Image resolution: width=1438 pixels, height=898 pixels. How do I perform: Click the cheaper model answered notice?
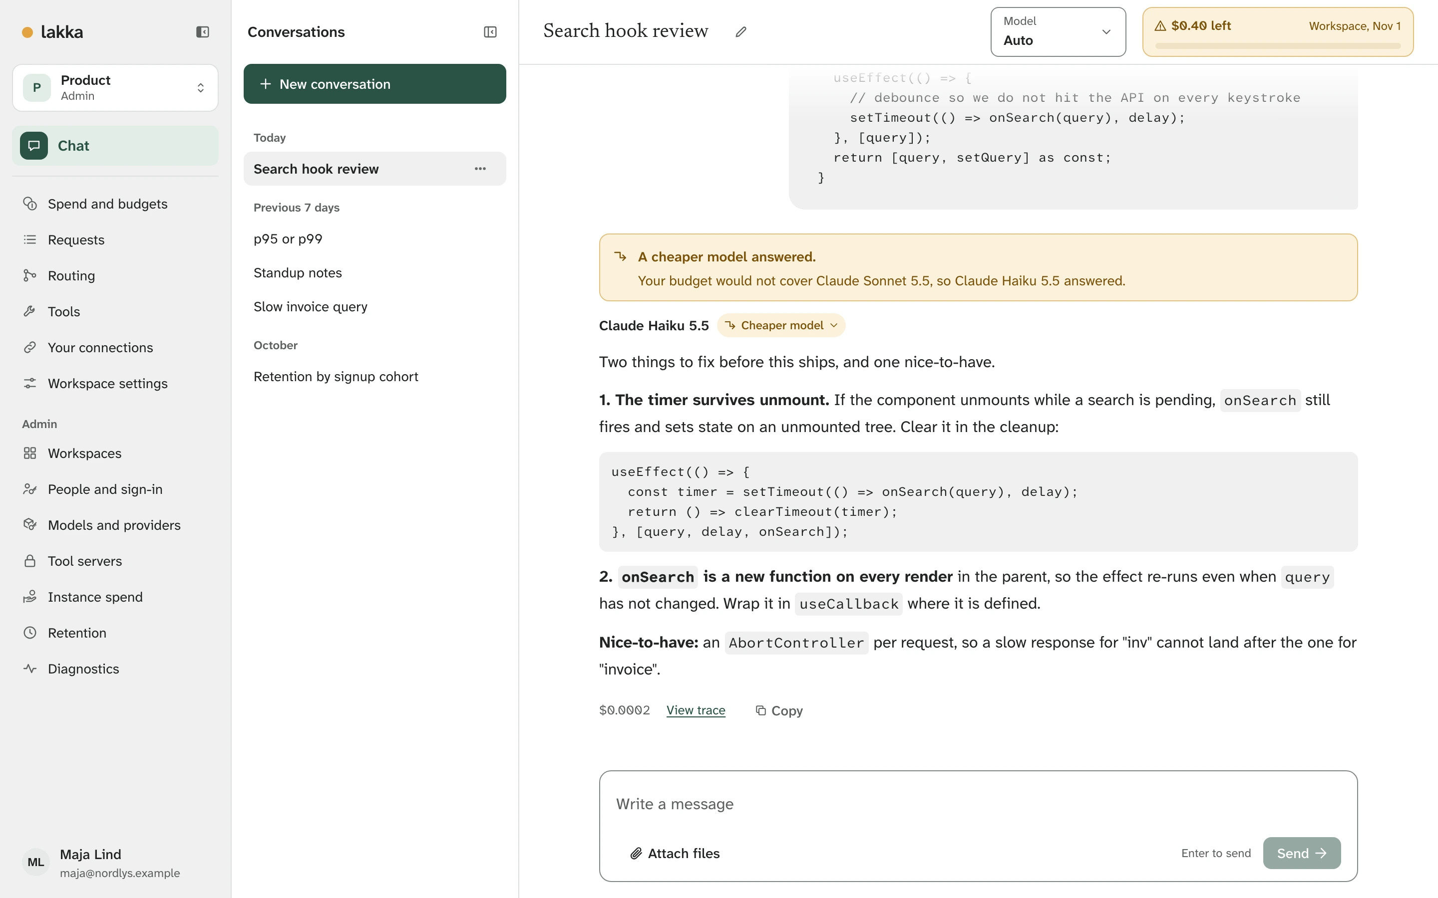click(x=978, y=267)
